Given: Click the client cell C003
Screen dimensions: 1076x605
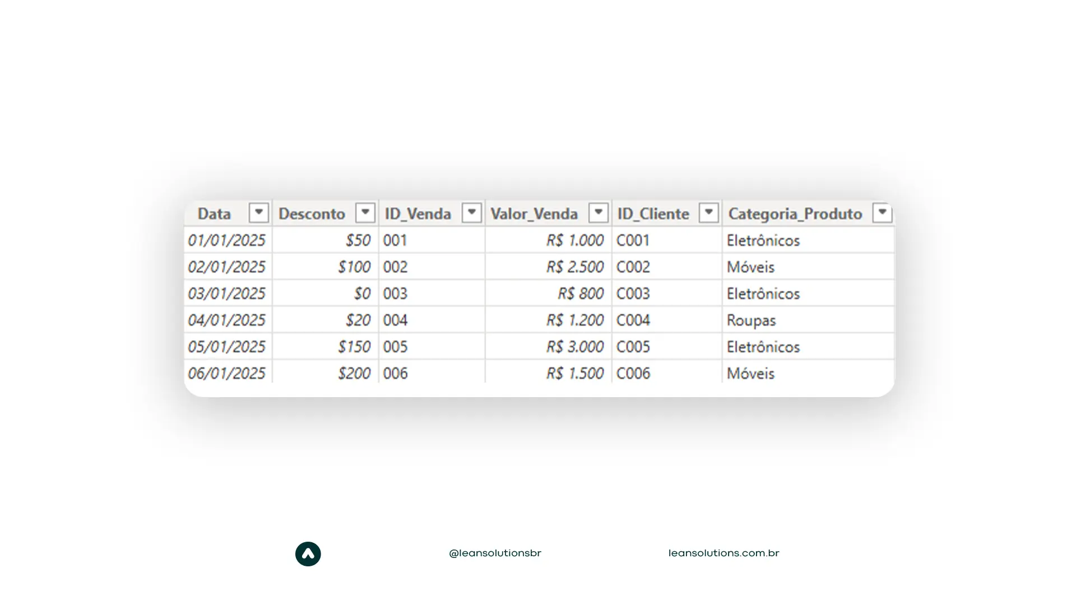Looking at the screenshot, I should [667, 293].
